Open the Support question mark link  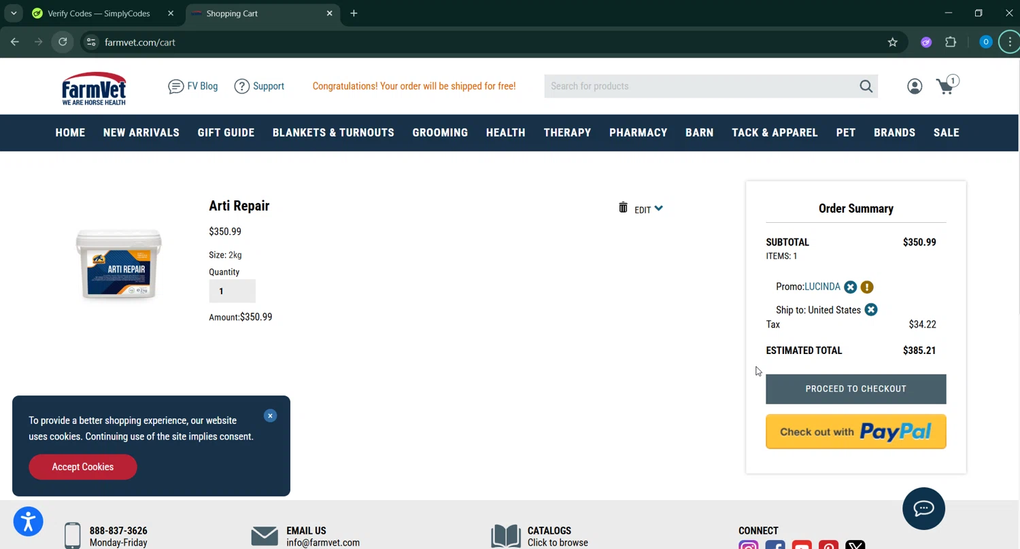click(x=259, y=86)
